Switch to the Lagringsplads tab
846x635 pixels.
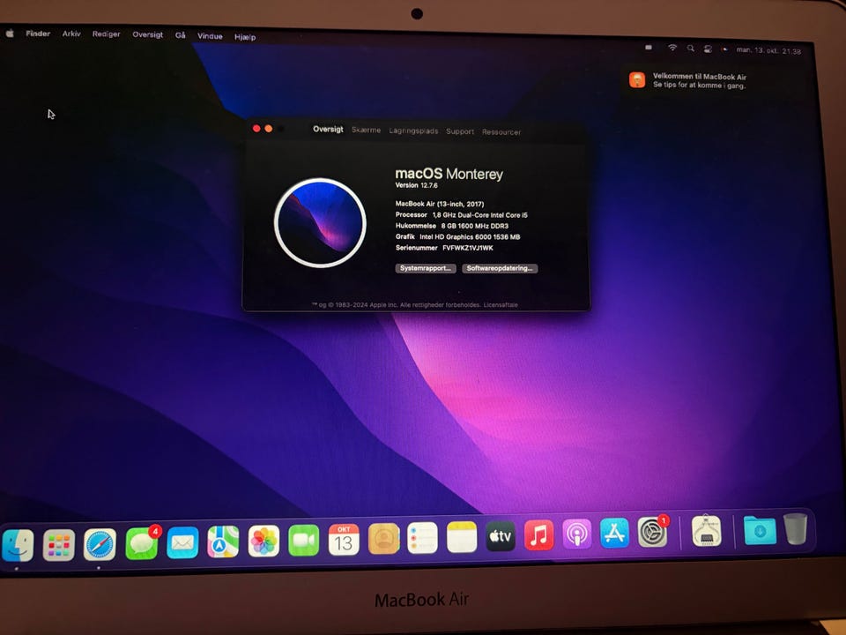point(414,131)
